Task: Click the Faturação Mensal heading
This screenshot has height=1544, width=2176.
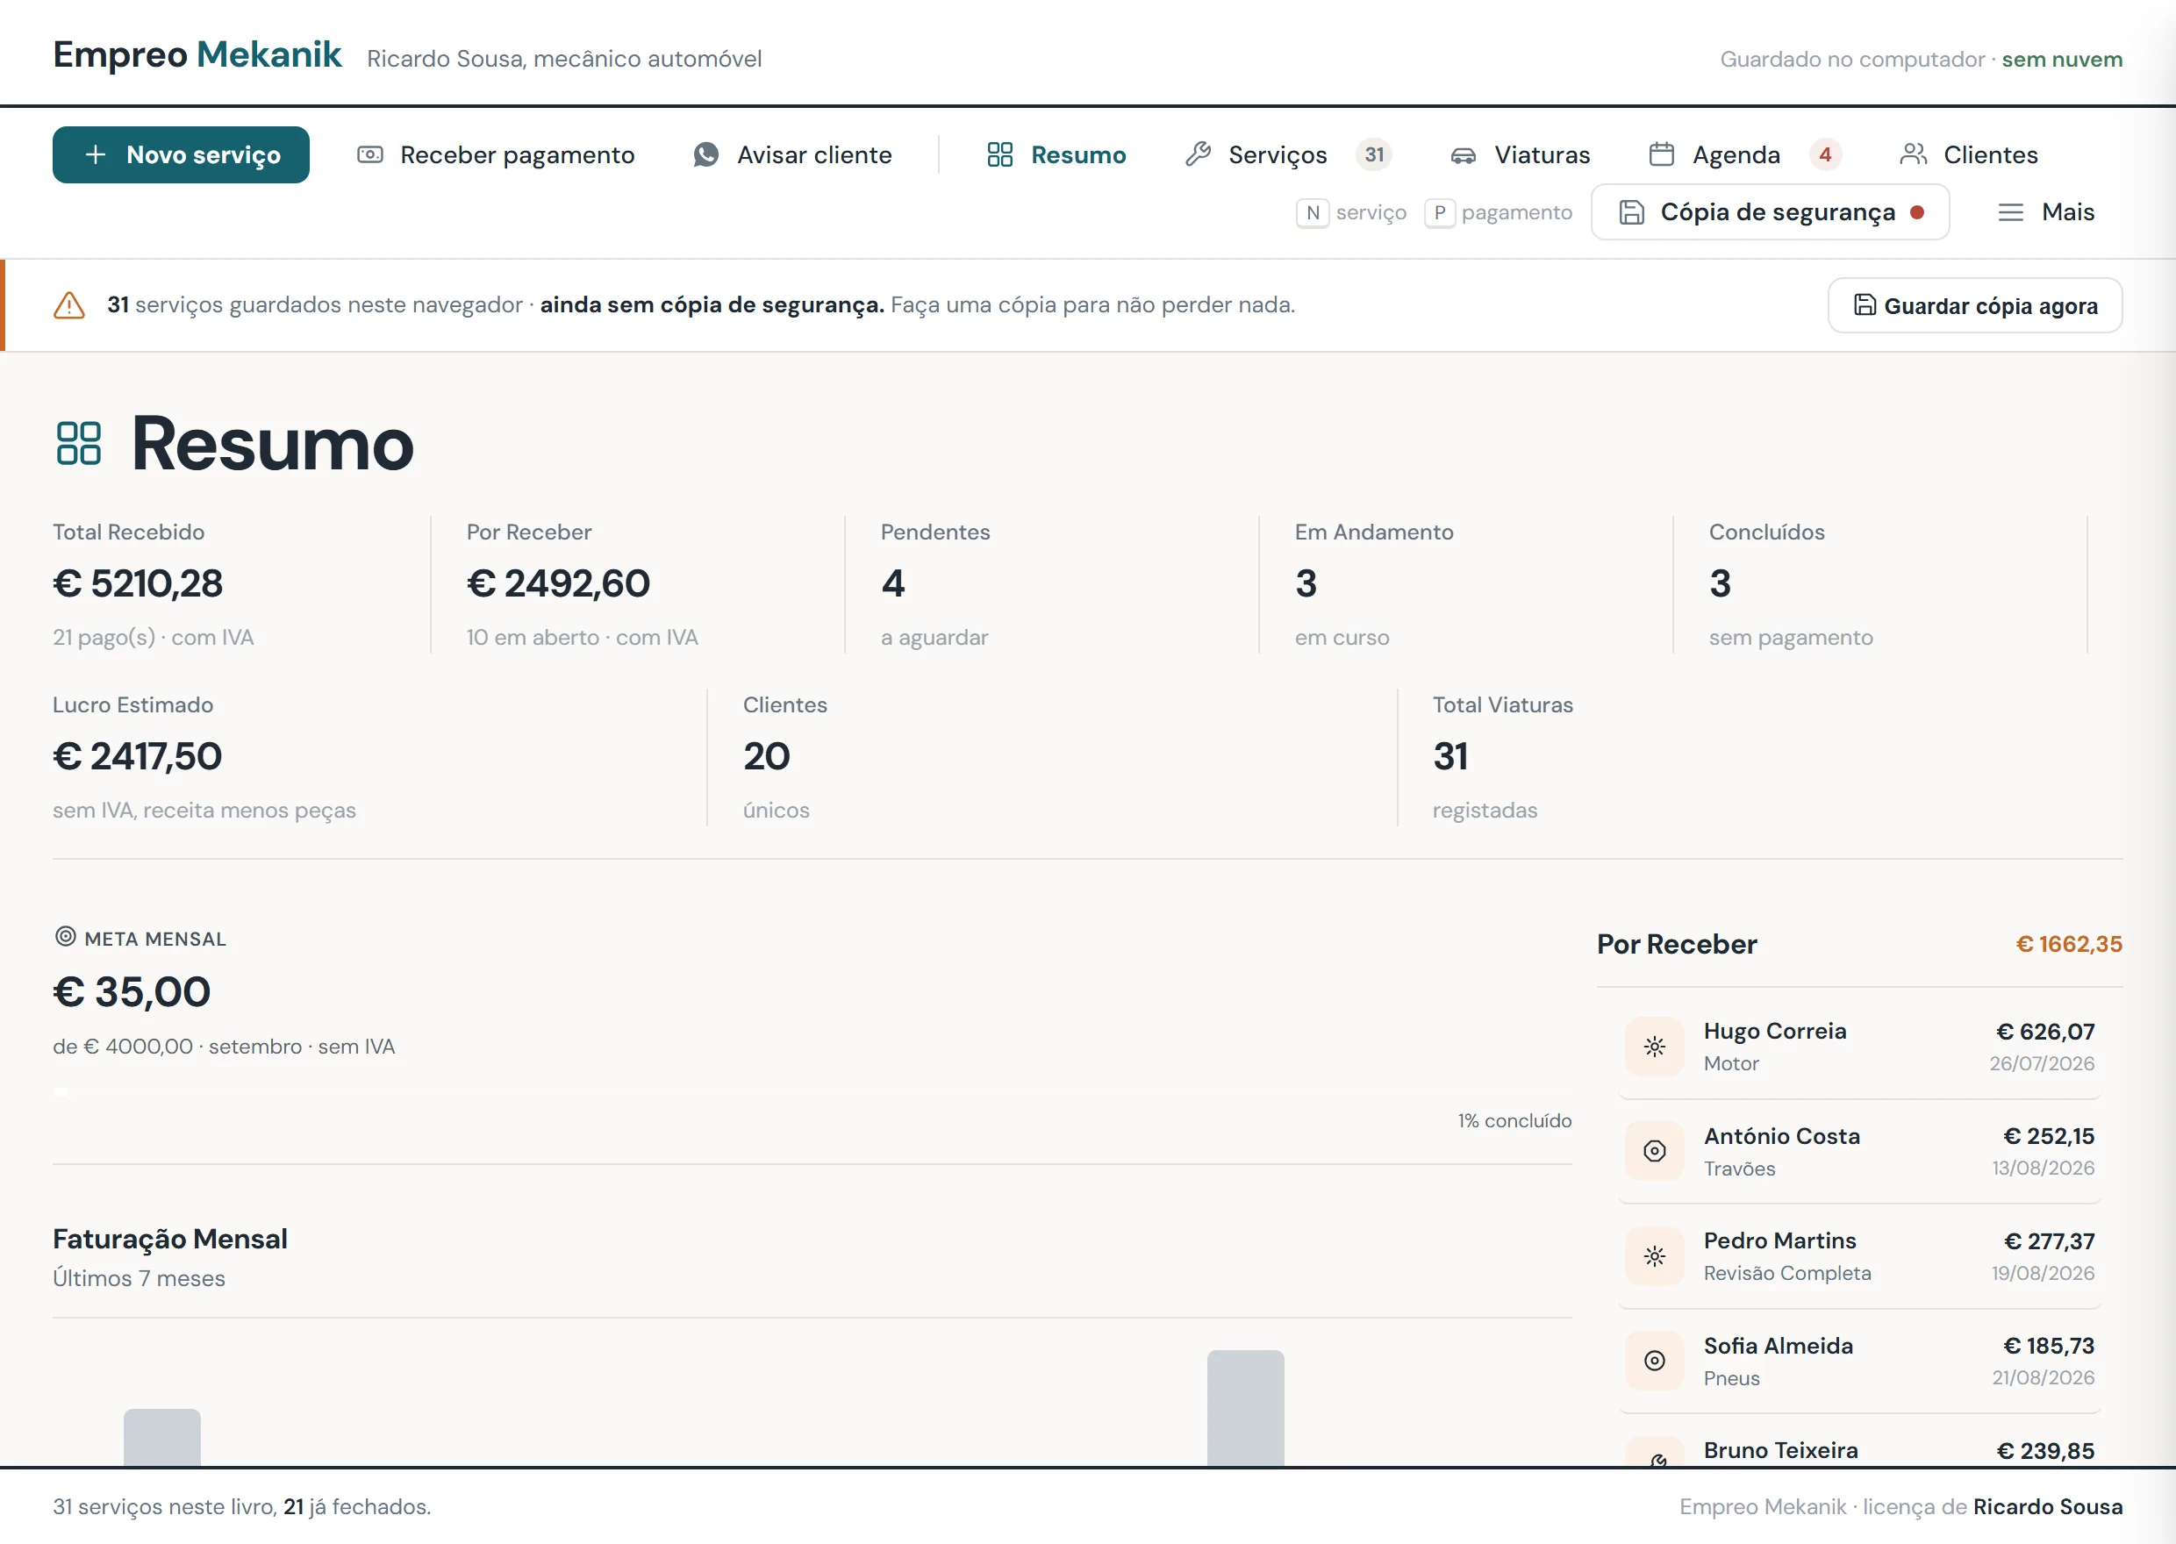Action: (x=170, y=1239)
